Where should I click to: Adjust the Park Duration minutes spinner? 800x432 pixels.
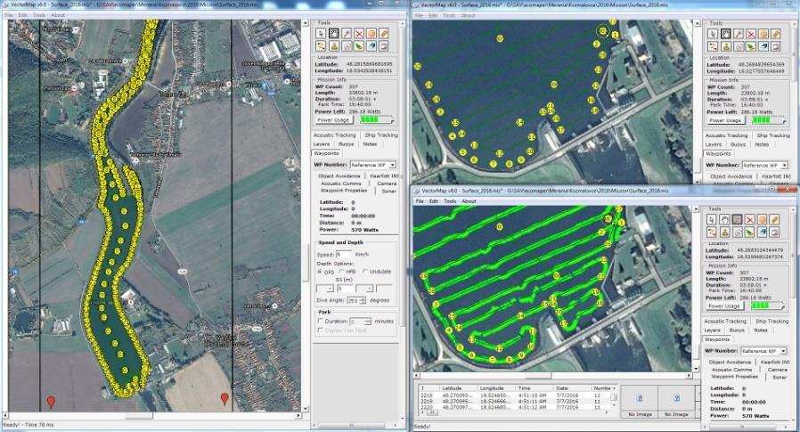368,322
